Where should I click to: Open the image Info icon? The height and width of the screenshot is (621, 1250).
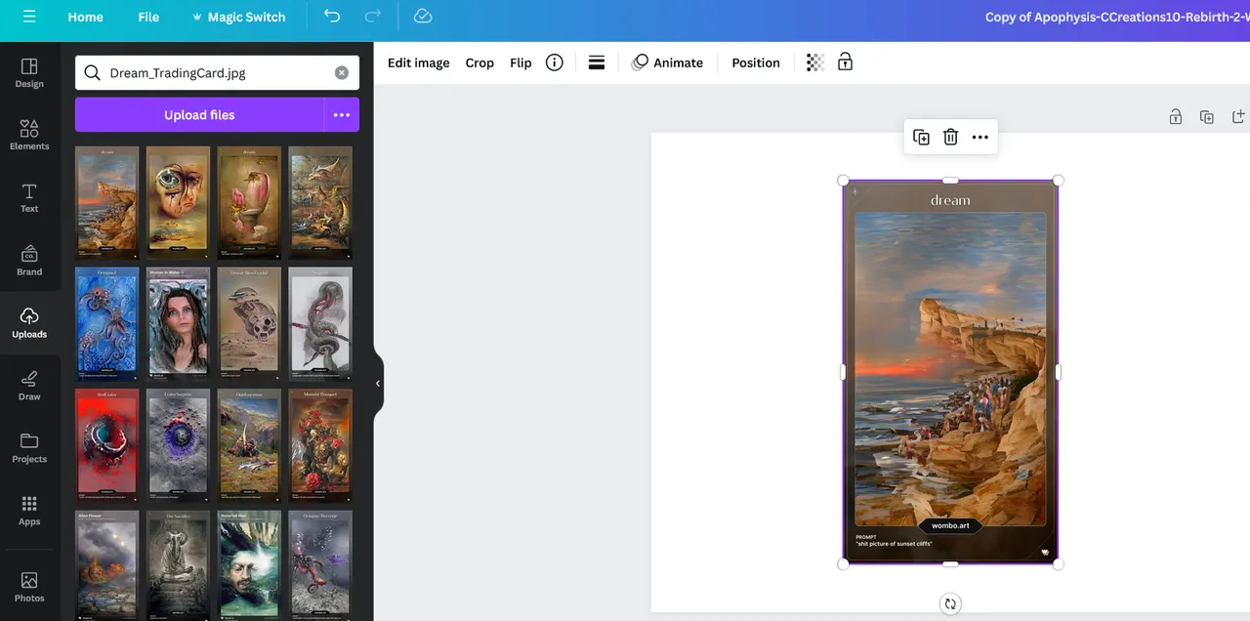[555, 62]
